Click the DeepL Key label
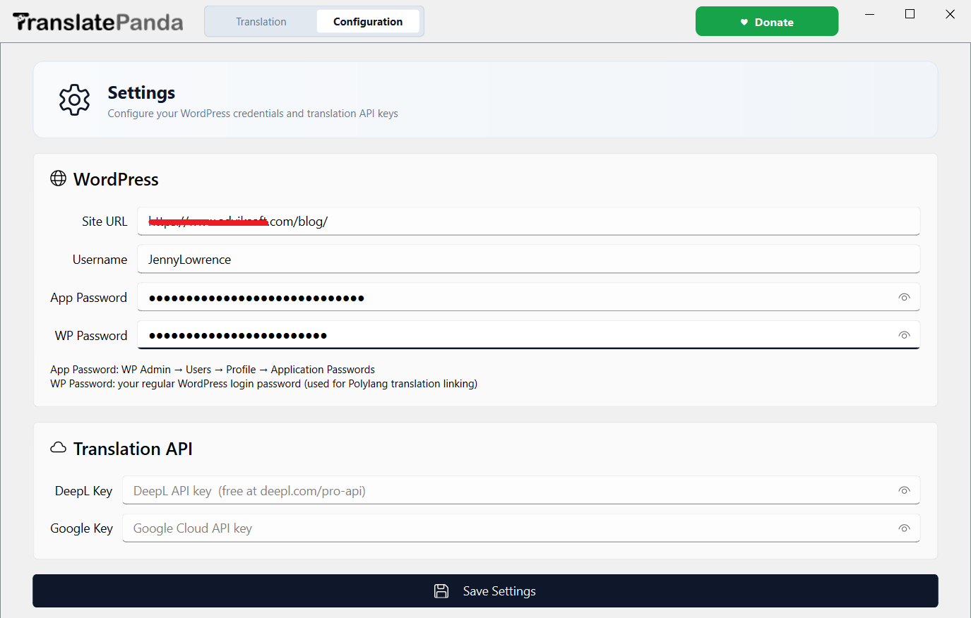The width and height of the screenshot is (971, 618). (x=83, y=491)
